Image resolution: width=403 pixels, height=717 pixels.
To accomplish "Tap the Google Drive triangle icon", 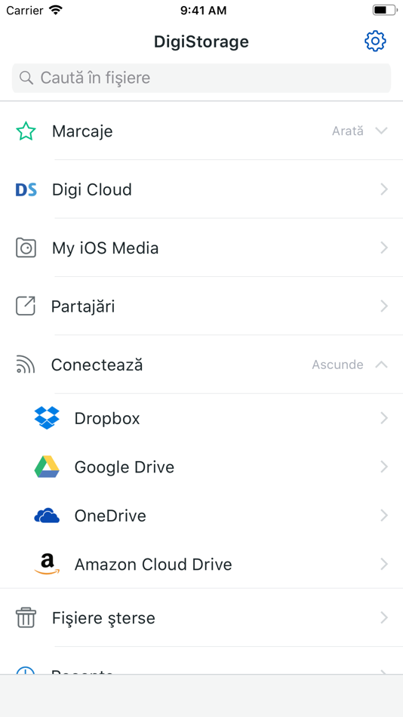I will [x=47, y=467].
